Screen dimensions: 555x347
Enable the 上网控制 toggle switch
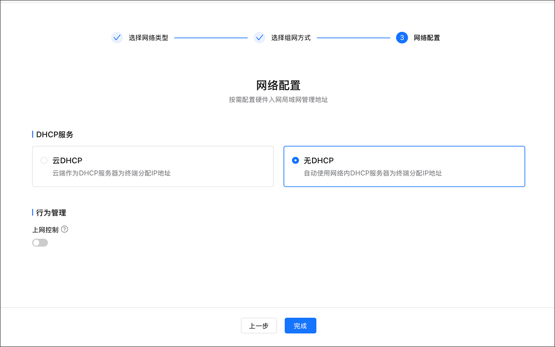40,243
